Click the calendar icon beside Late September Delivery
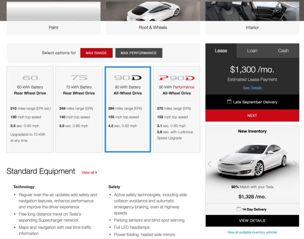The height and width of the screenshot is (239, 304). tap(229, 102)
